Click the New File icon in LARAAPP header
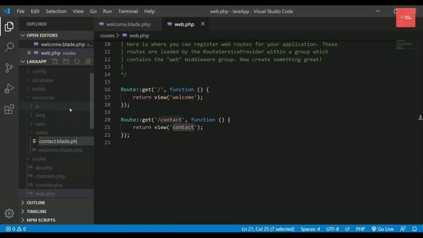The height and width of the screenshot is (238, 423). point(55,61)
